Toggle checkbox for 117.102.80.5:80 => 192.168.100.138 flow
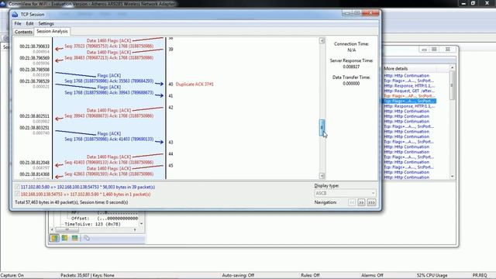496x279 pixels. (x=17, y=187)
